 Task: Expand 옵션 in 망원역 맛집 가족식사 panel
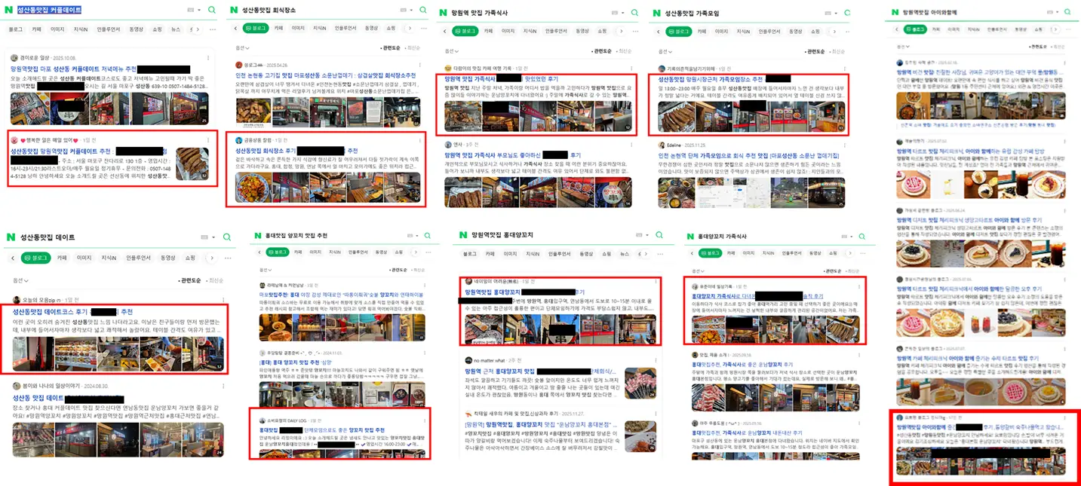click(x=452, y=51)
